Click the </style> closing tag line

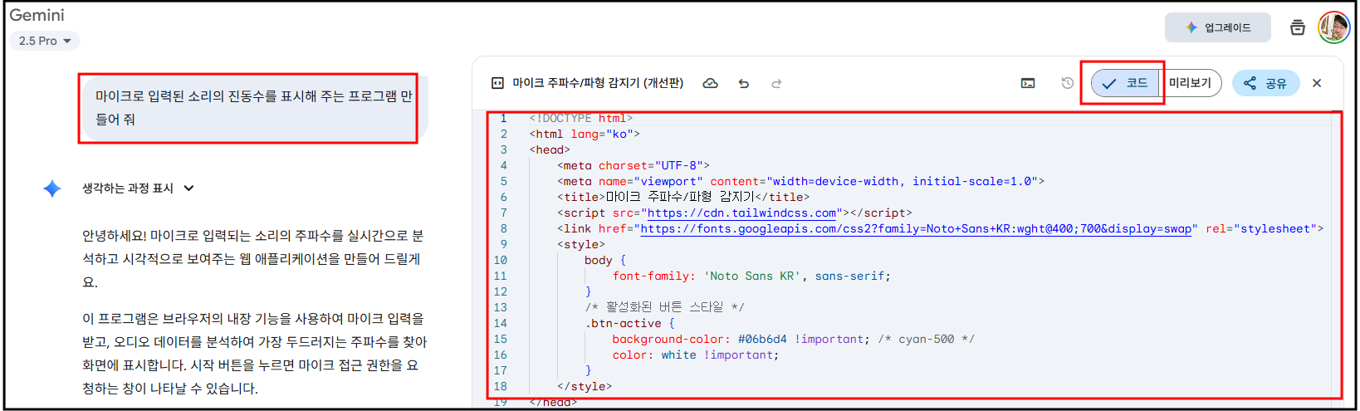click(x=585, y=387)
